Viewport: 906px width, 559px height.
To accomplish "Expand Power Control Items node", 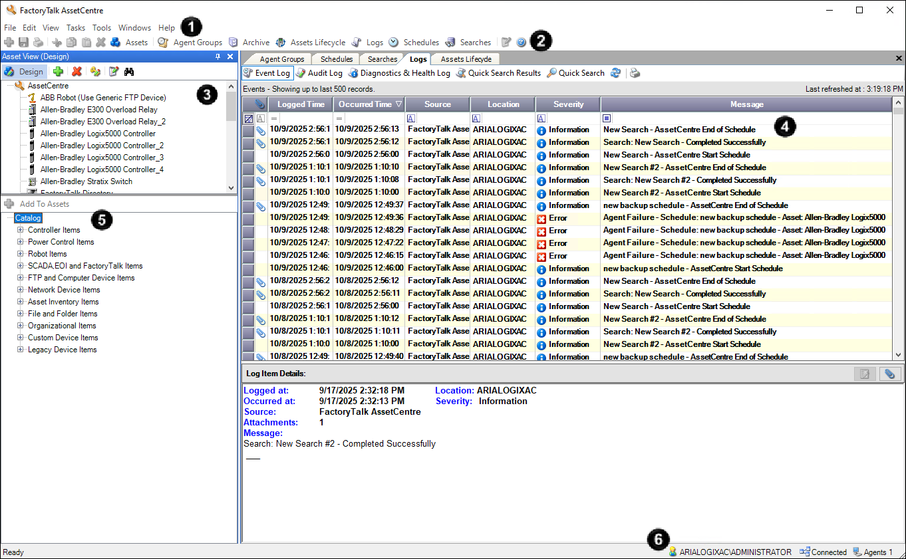I will 21,242.
